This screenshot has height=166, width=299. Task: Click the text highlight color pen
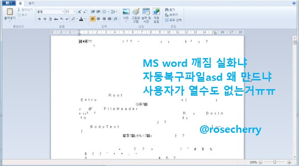coord(73,19)
